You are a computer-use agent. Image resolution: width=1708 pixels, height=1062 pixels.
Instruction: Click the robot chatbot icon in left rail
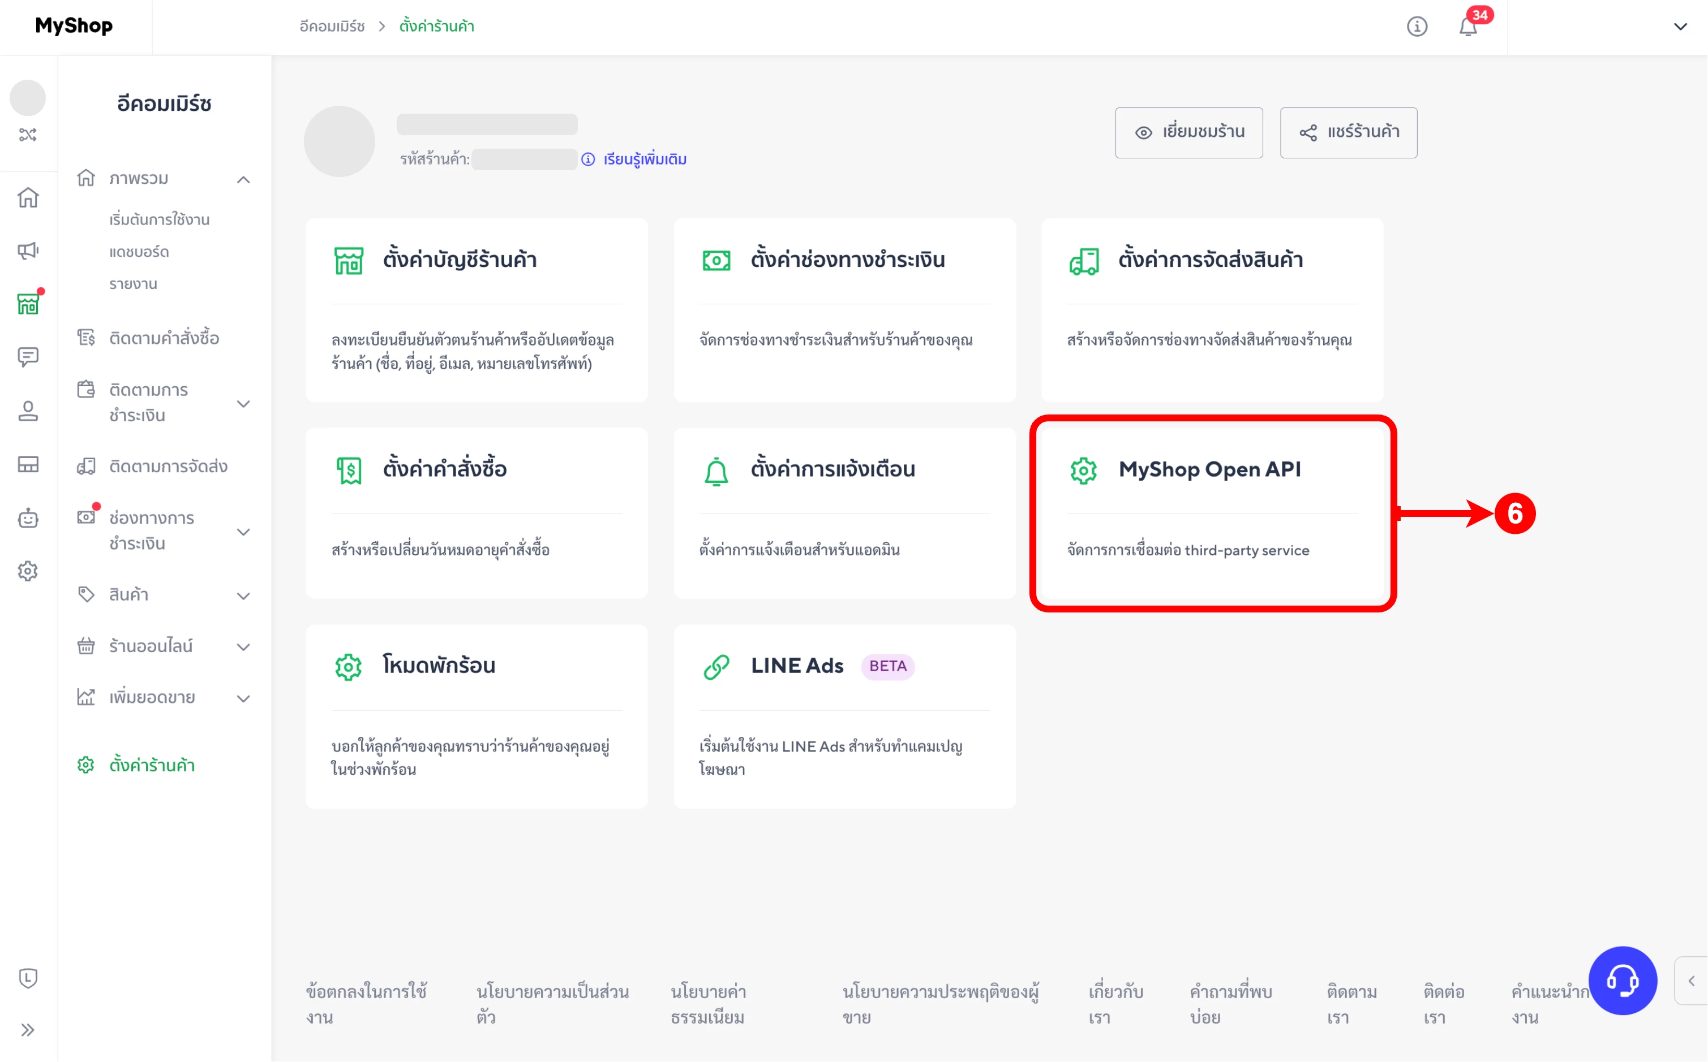[x=28, y=519]
